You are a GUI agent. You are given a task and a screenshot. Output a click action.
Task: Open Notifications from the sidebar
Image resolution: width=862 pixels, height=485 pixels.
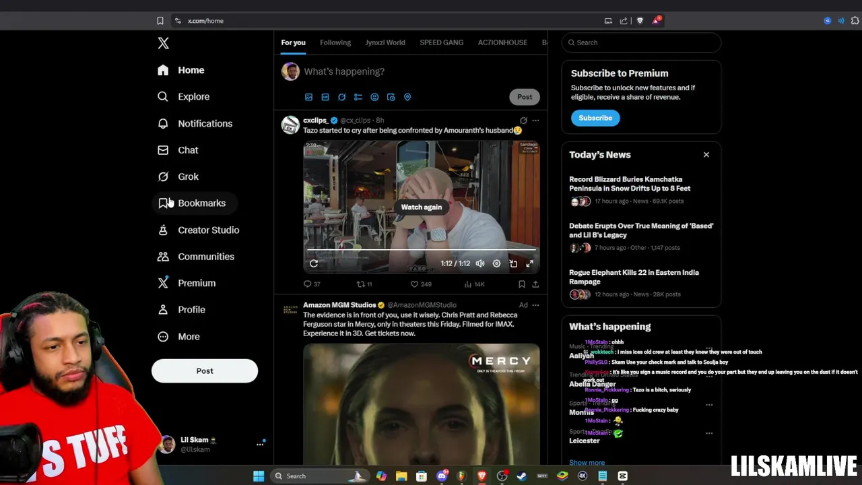coord(195,123)
